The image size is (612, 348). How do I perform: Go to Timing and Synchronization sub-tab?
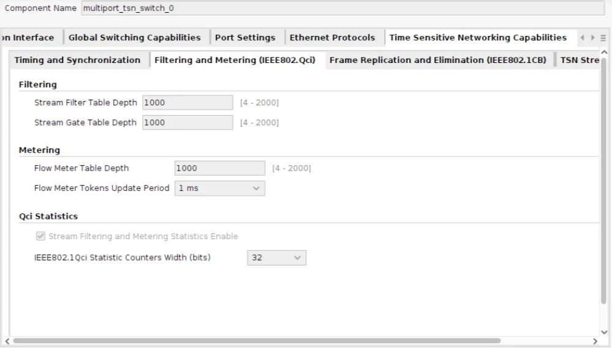(x=77, y=61)
